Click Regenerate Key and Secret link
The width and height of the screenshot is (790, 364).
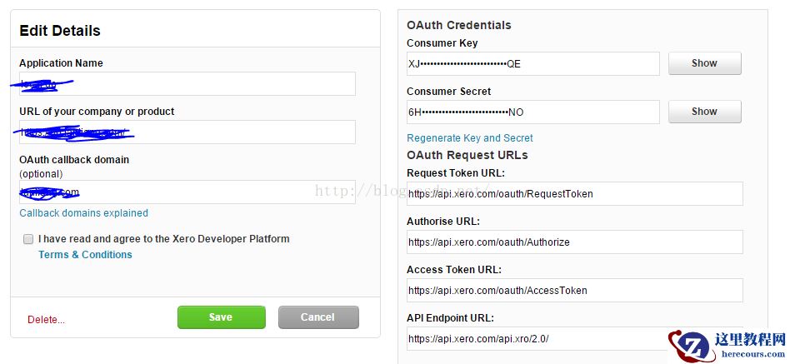point(470,138)
